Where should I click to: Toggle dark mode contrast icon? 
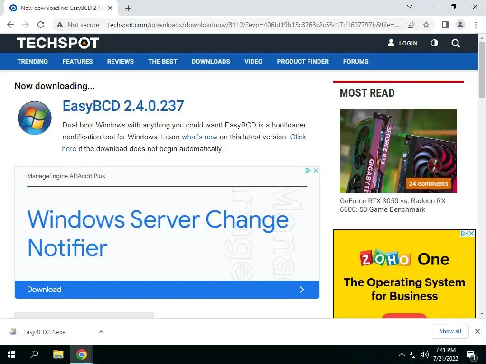[434, 43]
